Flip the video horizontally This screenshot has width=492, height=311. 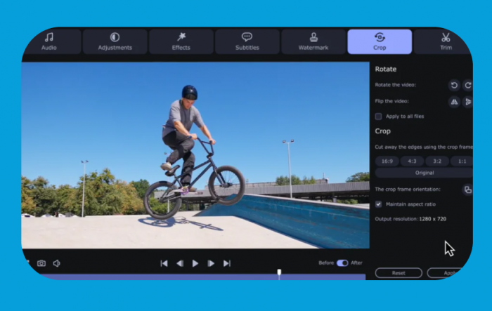[454, 102]
